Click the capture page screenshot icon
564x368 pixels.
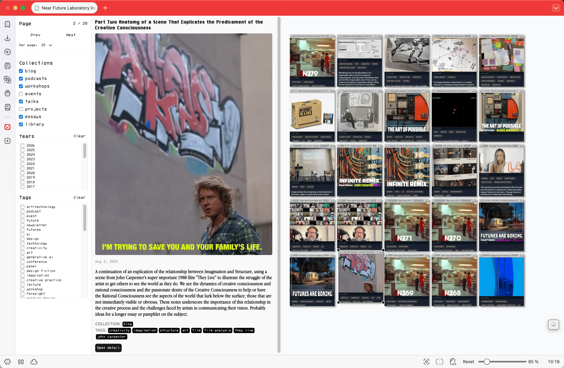tap(426, 361)
